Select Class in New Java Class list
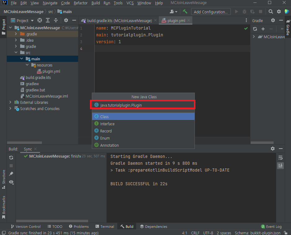Viewport: 291px width, 235px height. tap(143, 117)
